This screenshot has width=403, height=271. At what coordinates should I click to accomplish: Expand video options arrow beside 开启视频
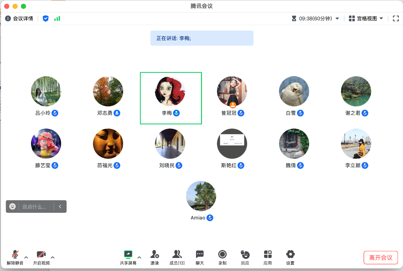click(53, 257)
